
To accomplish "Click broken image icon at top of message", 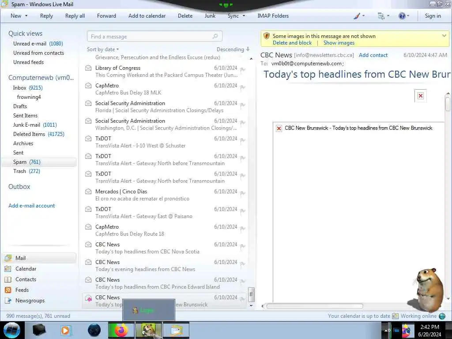I will coord(421,96).
